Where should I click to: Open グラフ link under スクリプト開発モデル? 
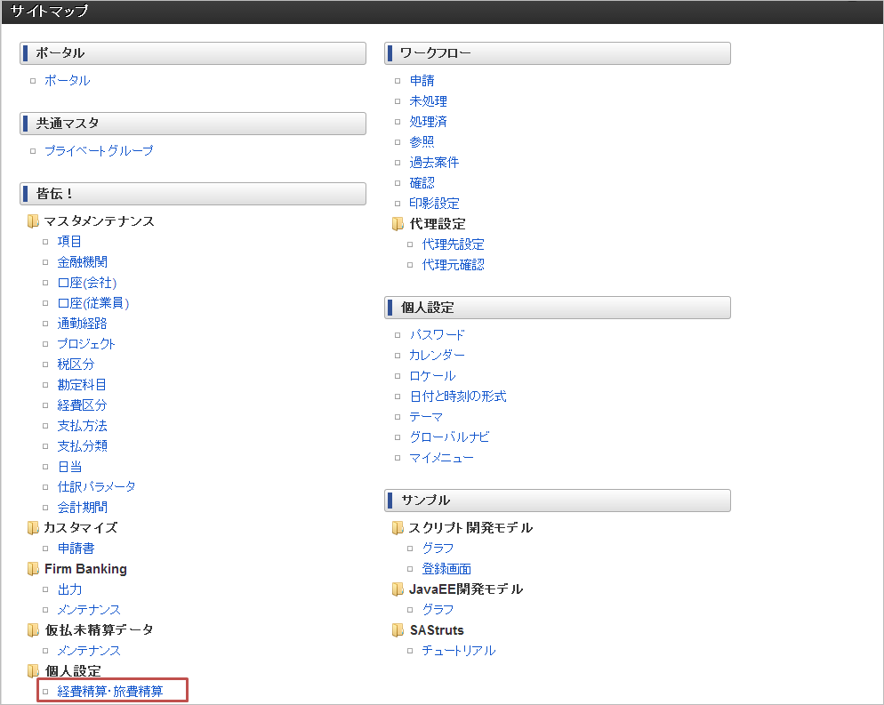(x=438, y=549)
